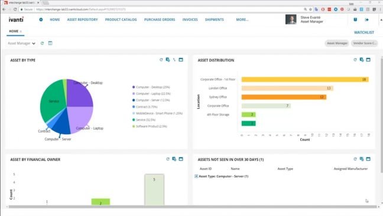Viewport: 383px width, 216px height.
Task: Click the browser back arrow
Action: [x=4, y=9]
